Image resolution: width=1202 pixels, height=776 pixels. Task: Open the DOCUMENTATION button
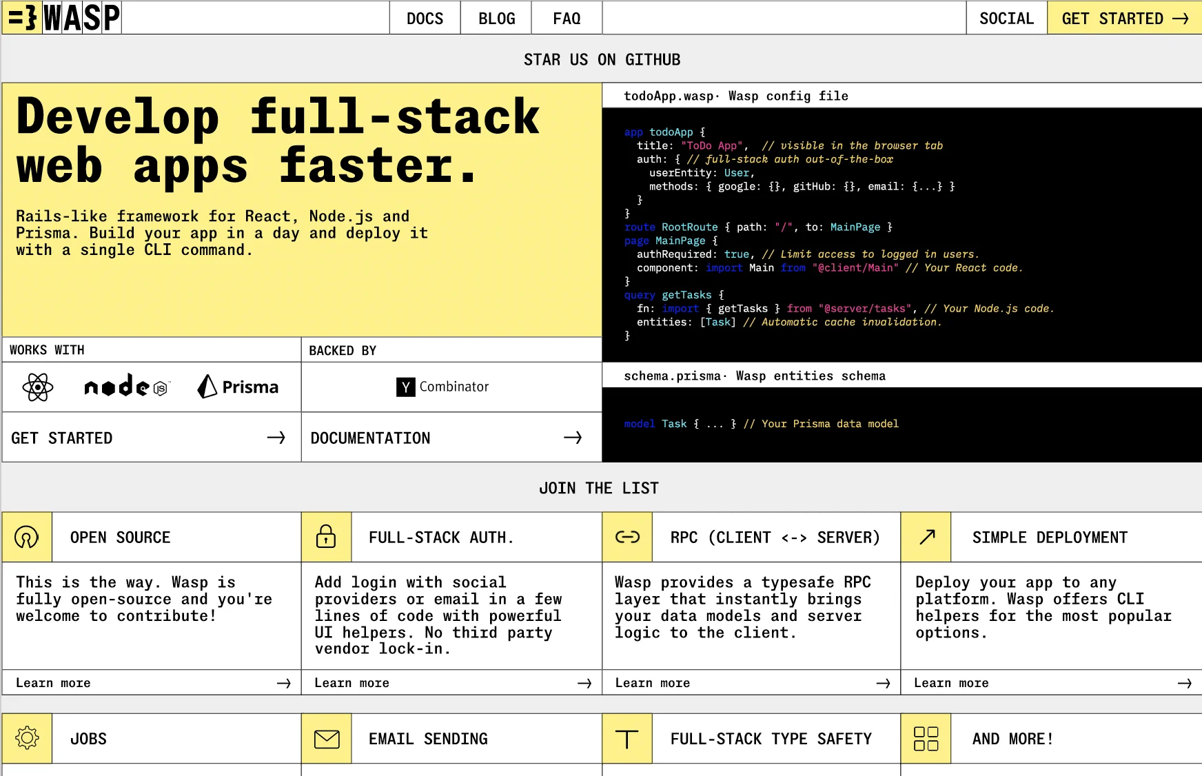pos(451,438)
